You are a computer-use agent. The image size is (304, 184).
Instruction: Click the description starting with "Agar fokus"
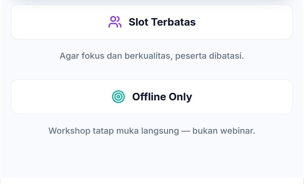coord(152,56)
